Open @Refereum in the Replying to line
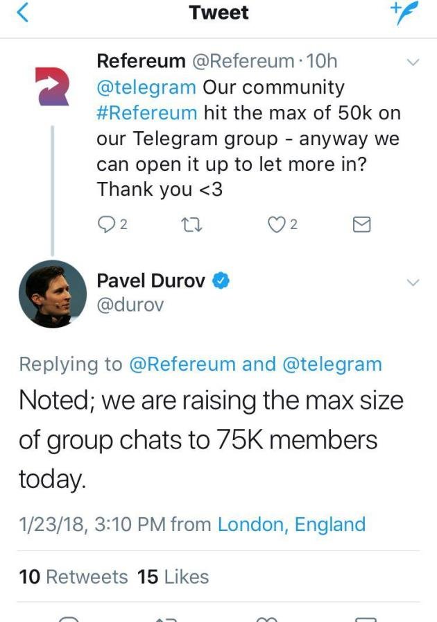This screenshot has width=437, height=622. [x=182, y=364]
